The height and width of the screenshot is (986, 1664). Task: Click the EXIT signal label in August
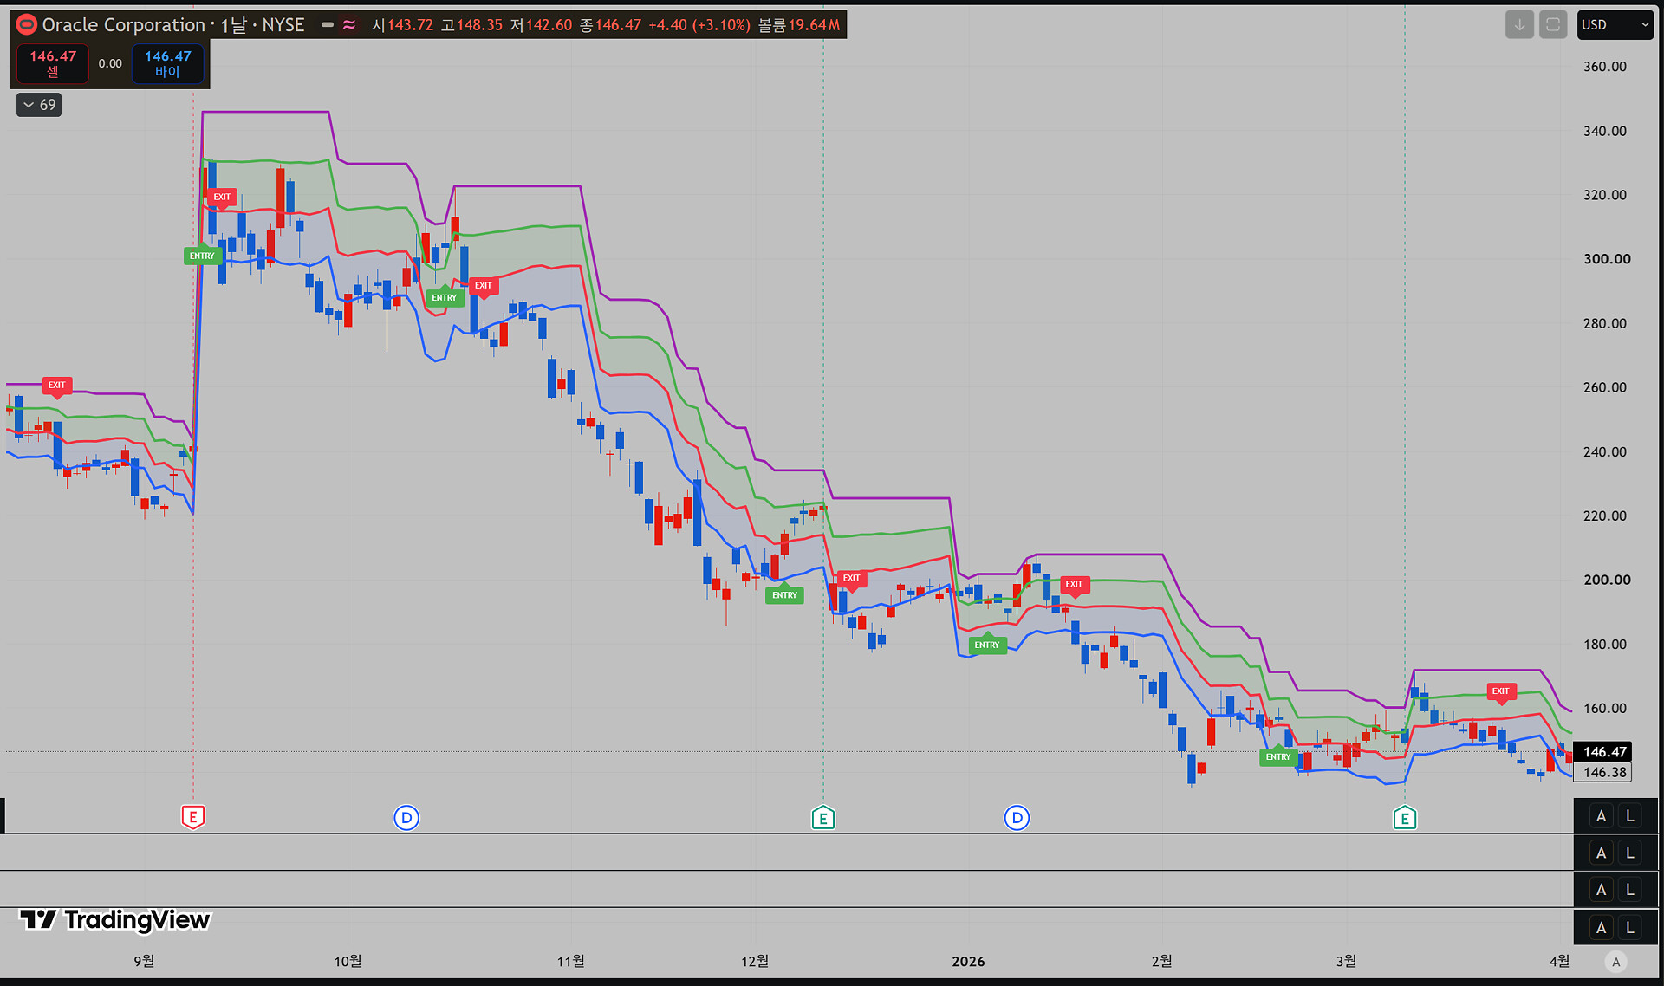pos(57,386)
